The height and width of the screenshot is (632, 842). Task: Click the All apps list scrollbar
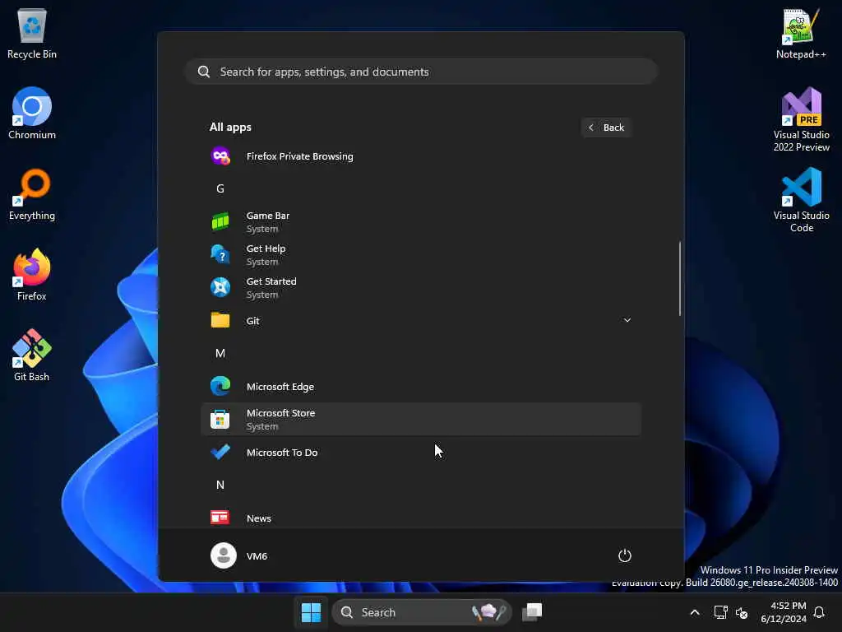pyautogui.click(x=680, y=278)
